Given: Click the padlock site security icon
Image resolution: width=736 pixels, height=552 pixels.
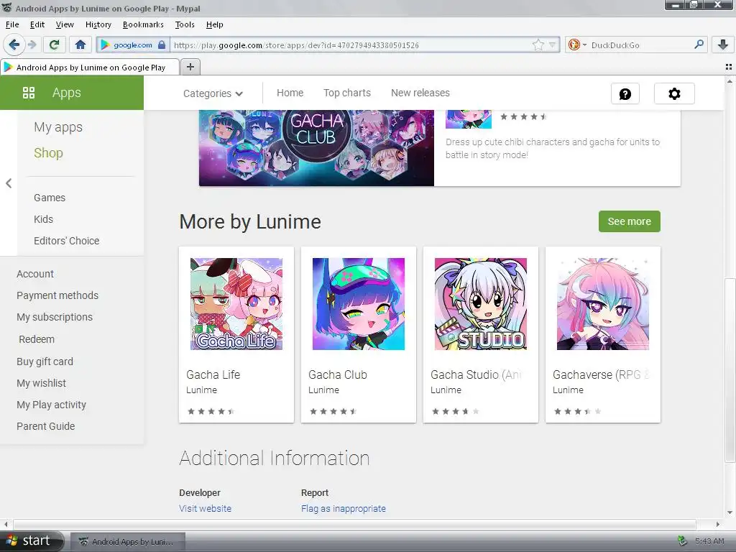Looking at the screenshot, I should point(162,45).
